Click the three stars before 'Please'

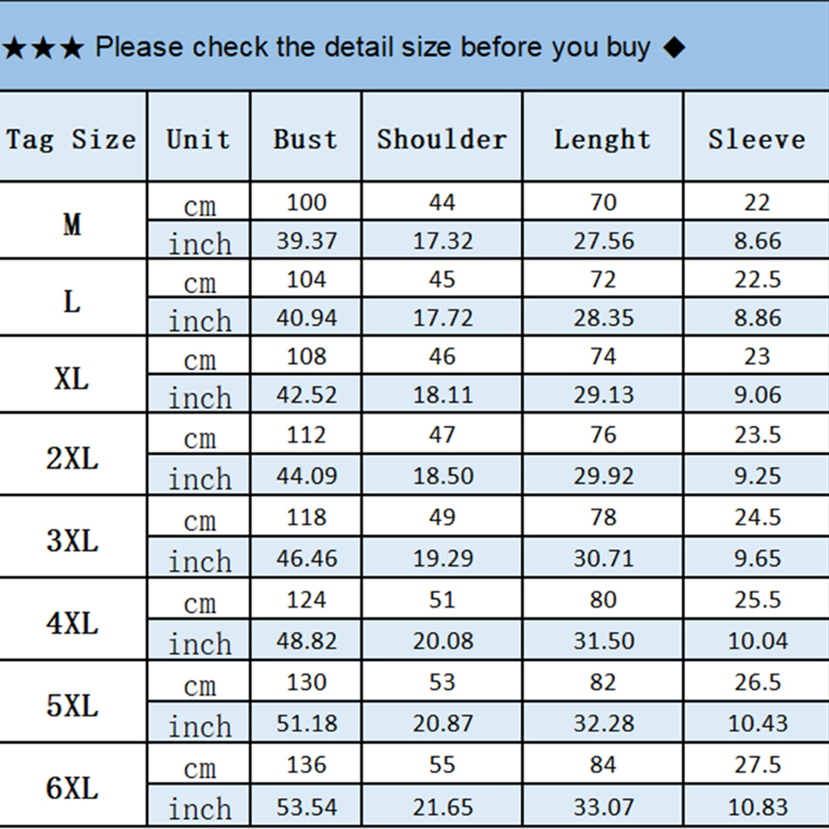(44, 48)
